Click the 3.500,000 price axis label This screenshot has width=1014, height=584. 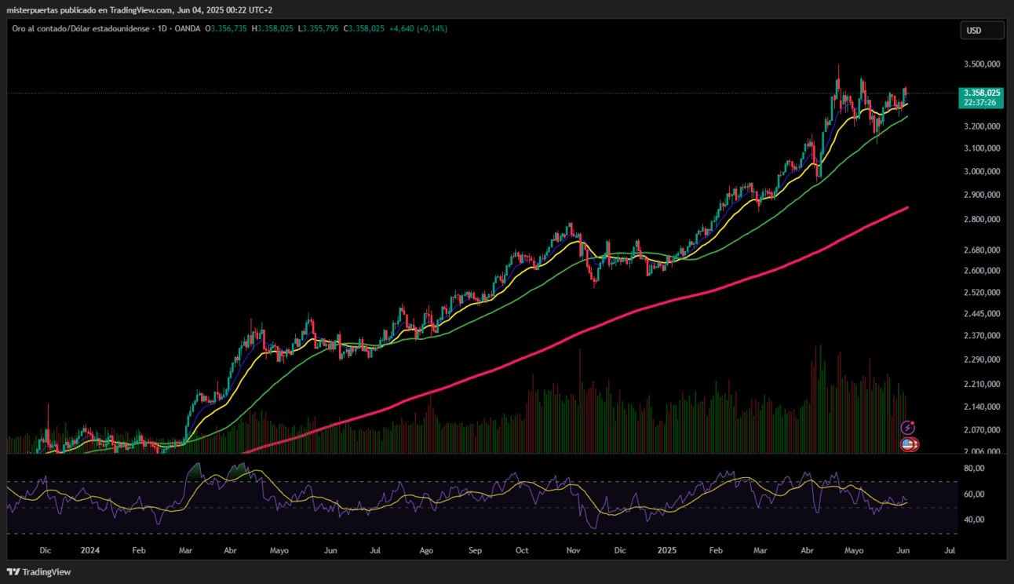point(981,64)
